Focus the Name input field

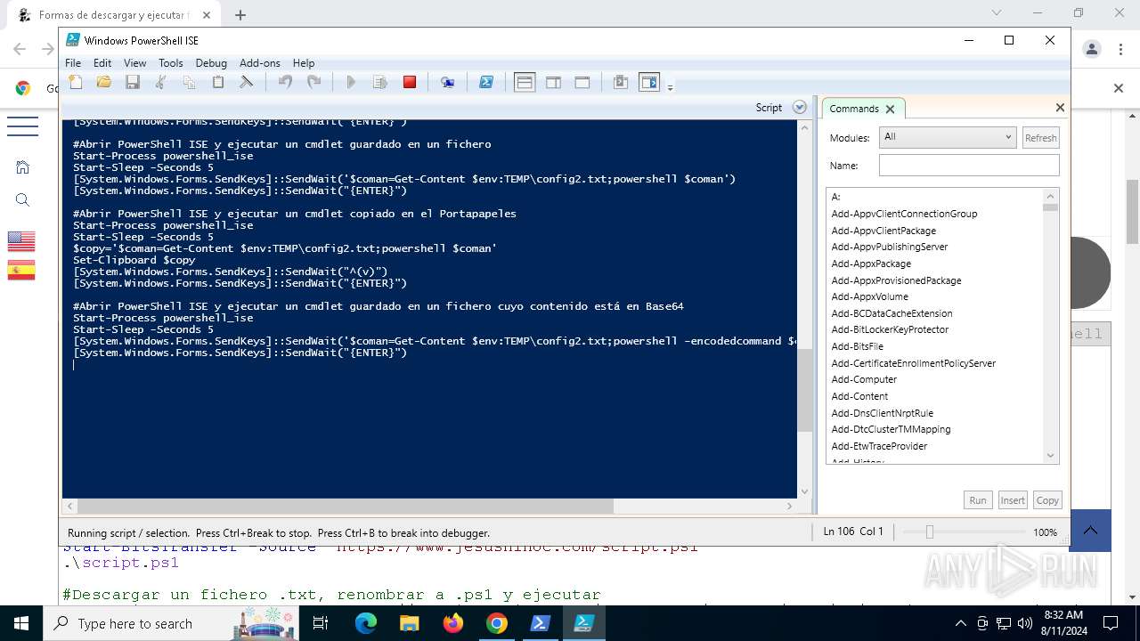pos(969,166)
